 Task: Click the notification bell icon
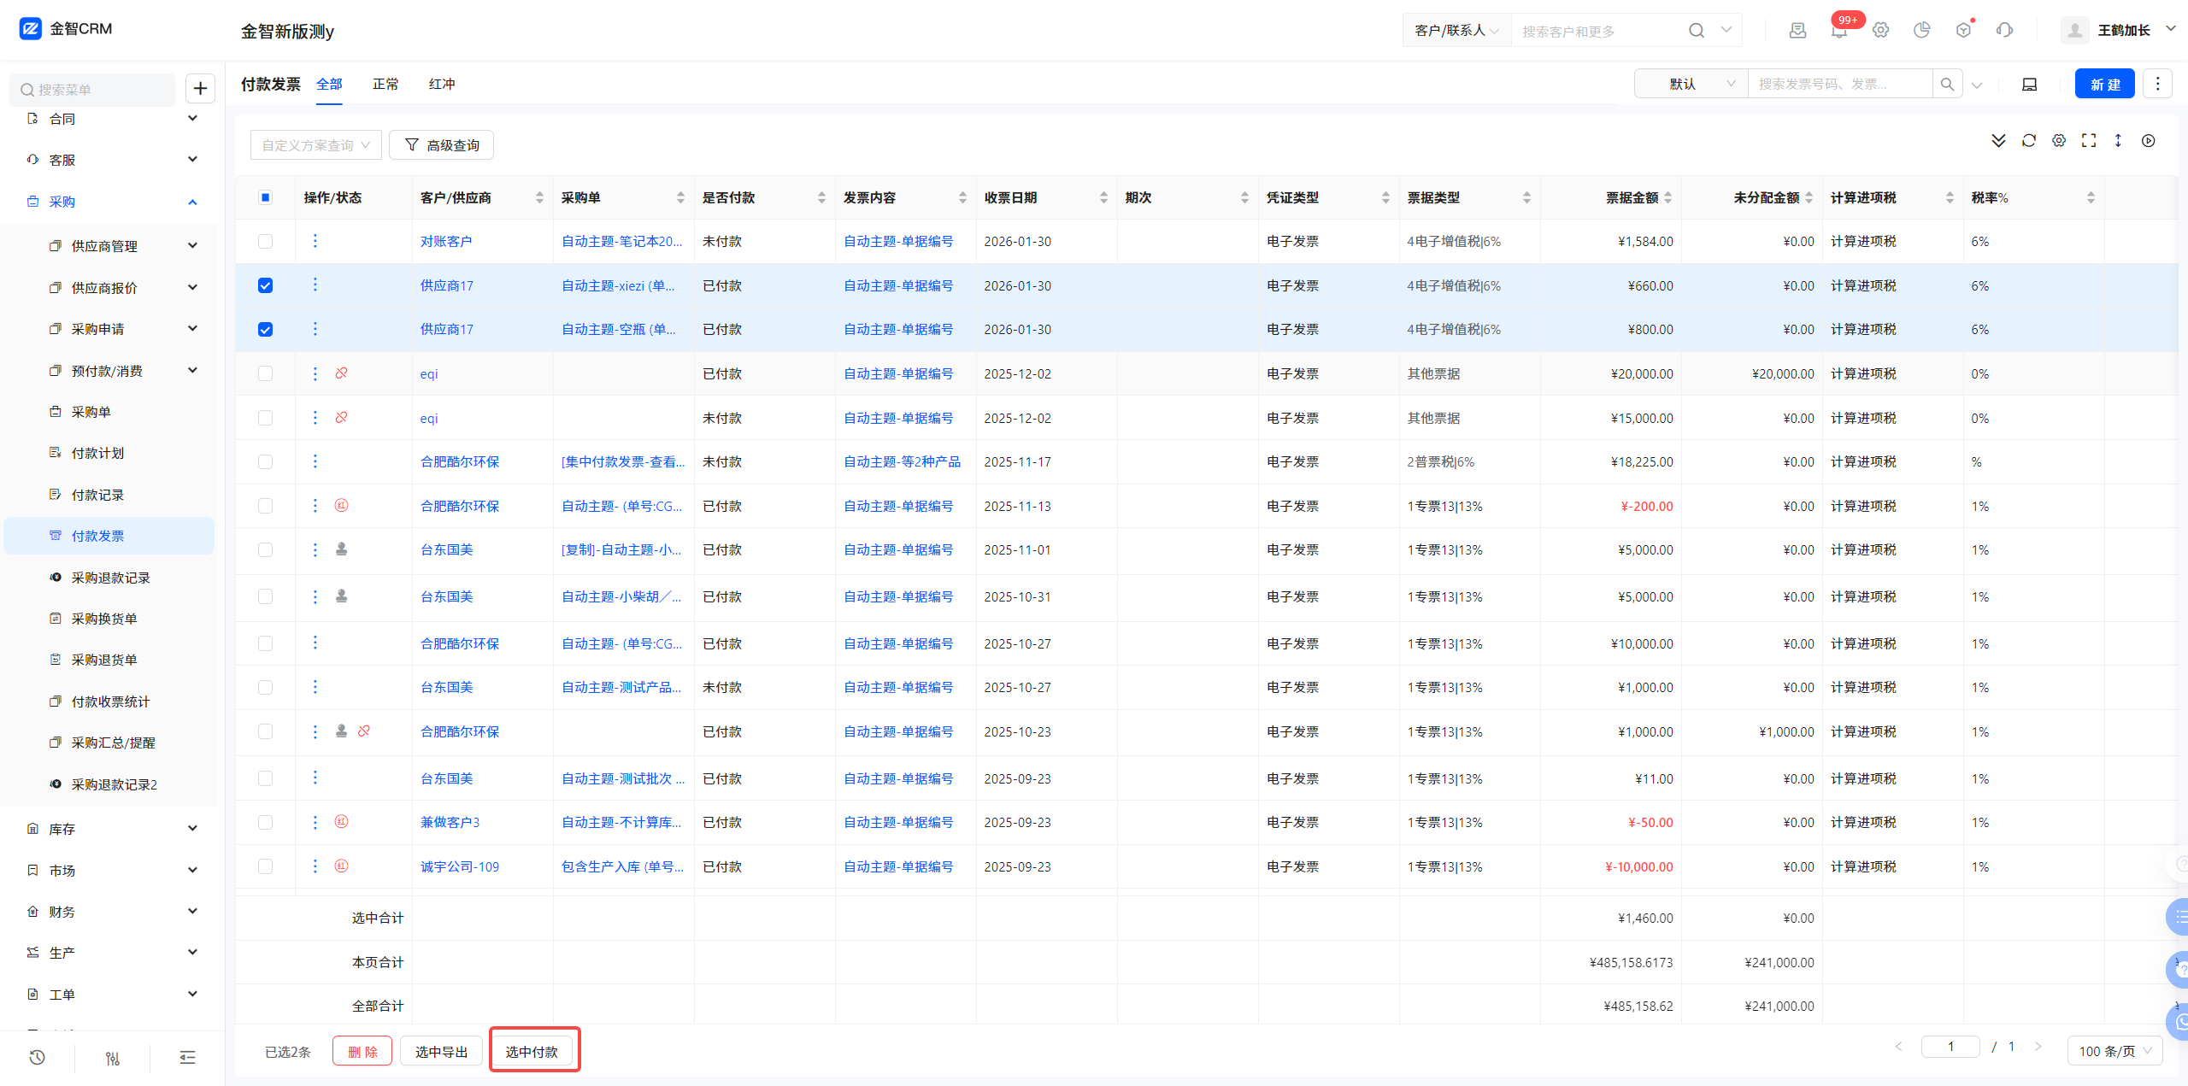pyautogui.click(x=1839, y=31)
